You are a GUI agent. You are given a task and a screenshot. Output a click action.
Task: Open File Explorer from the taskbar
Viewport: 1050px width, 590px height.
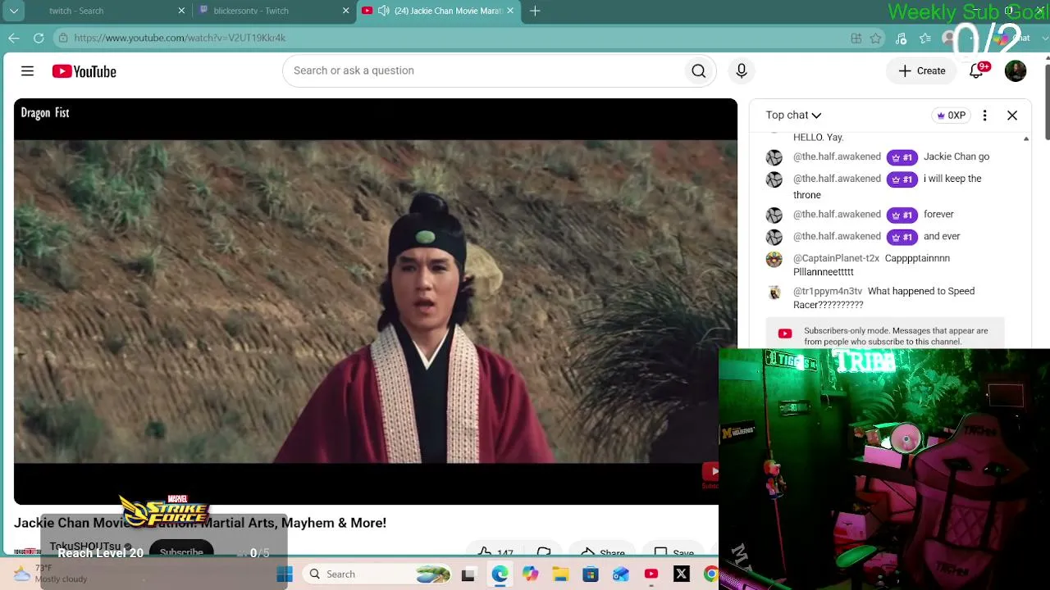[560, 574]
